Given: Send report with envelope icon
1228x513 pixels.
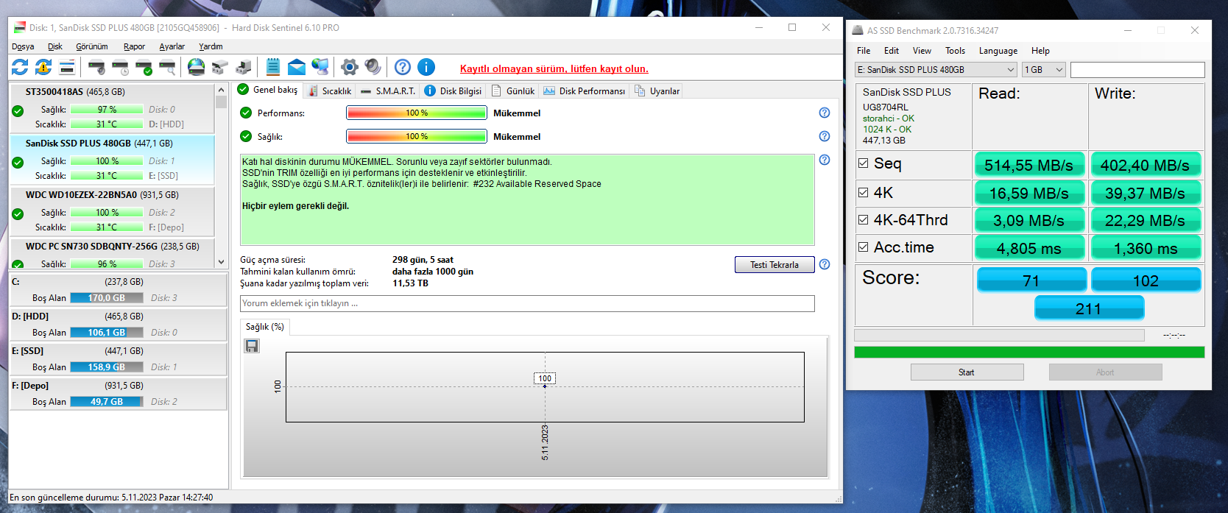Looking at the screenshot, I should (x=297, y=68).
